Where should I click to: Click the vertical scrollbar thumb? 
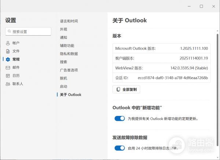(217, 90)
